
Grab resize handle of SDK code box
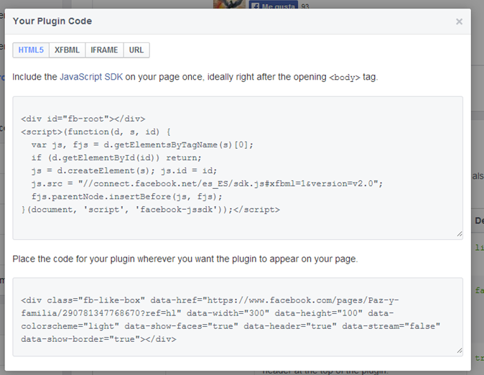(460, 234)
